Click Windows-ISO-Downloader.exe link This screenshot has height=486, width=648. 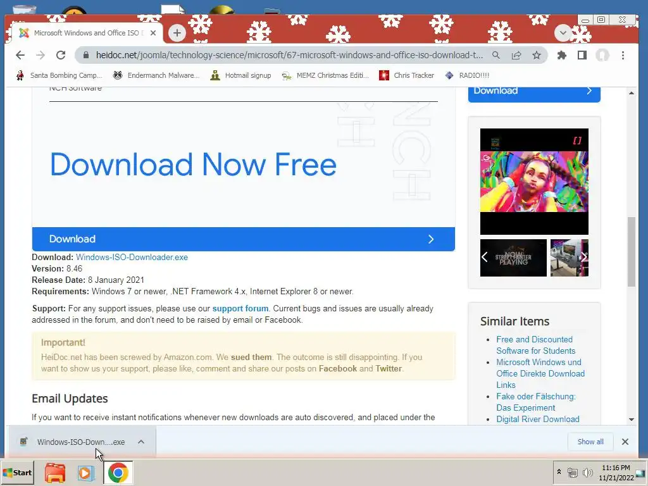click(x=132, y=257)
